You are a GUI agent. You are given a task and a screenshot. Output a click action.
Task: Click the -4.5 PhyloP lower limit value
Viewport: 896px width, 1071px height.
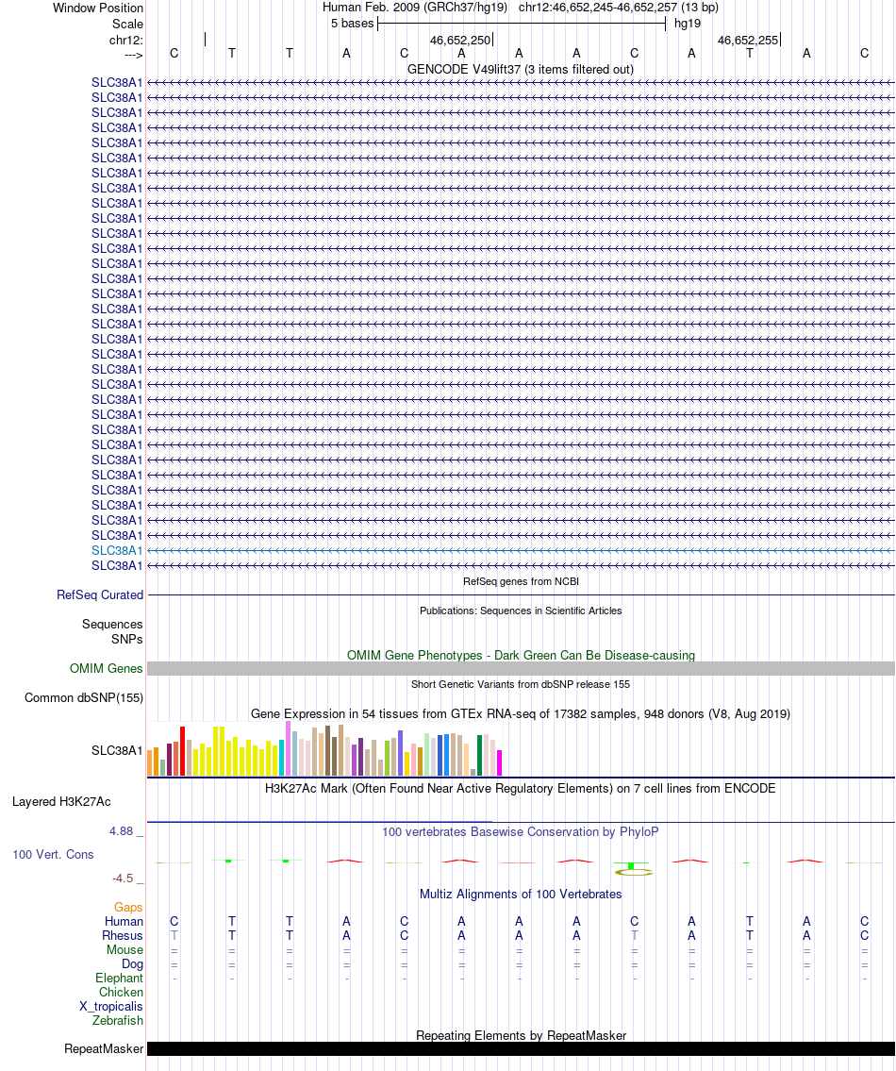[x=123, y=879]
